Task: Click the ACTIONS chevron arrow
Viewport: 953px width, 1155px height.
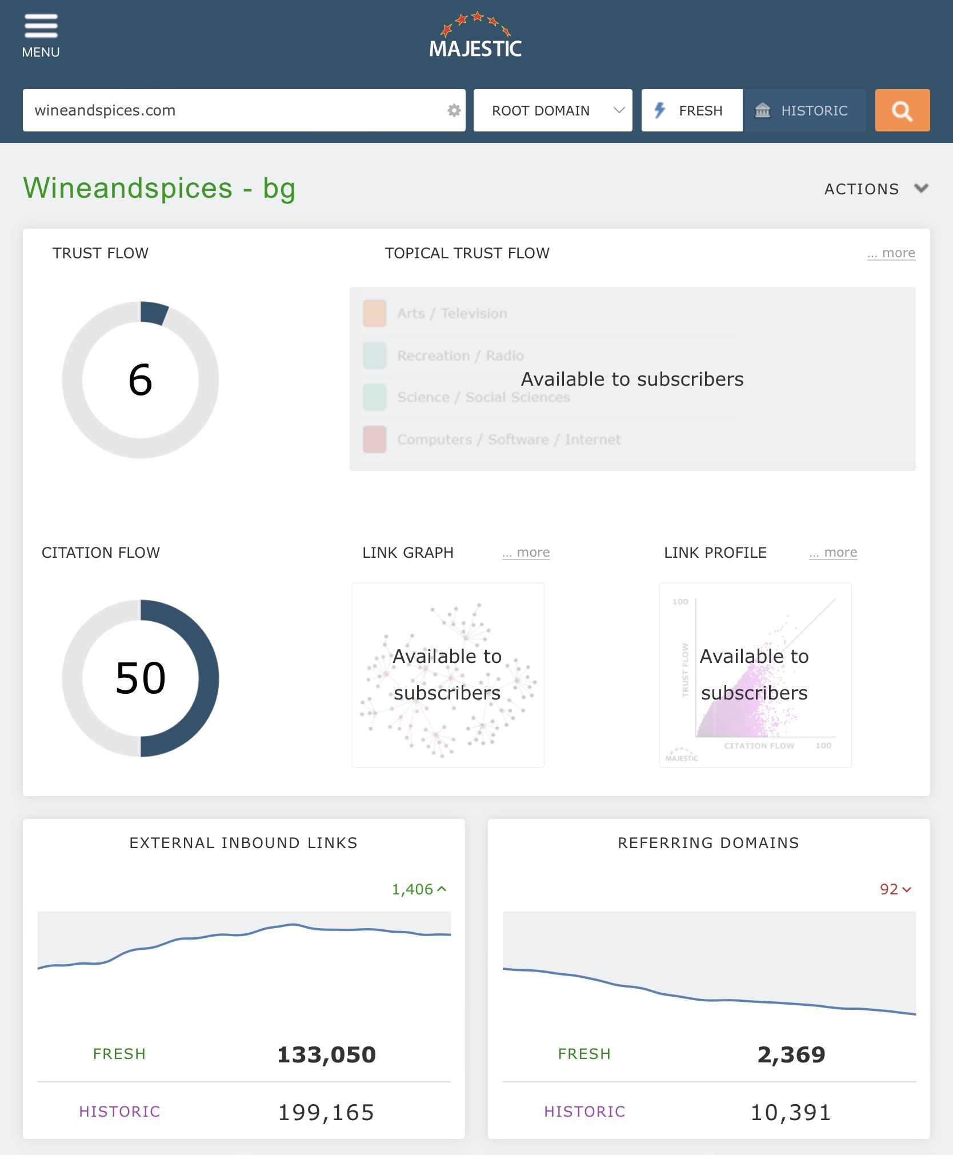Action: click(921, 188)
